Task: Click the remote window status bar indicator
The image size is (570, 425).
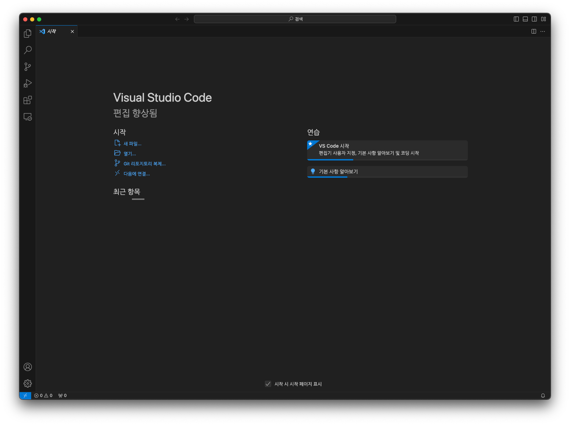Action: pyautogui.click(x=25, y=396)
